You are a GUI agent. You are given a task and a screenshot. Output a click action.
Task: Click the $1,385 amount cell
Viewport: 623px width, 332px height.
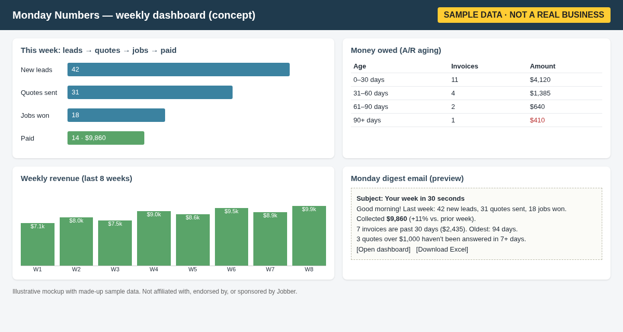pos(540,93)
